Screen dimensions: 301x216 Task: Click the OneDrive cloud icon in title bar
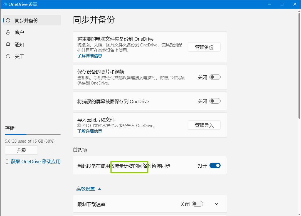pos(5,4)
